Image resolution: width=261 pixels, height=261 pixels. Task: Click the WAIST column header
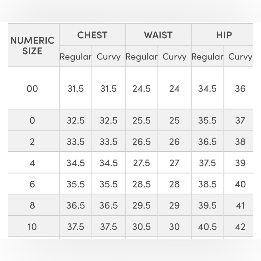click(x=158, y=35)
